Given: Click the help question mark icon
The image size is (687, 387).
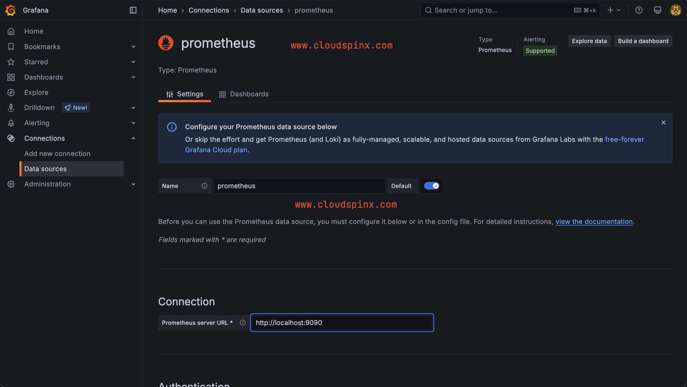Looking at the screenshot, I should pyautogui.click(x=639, y=10).
